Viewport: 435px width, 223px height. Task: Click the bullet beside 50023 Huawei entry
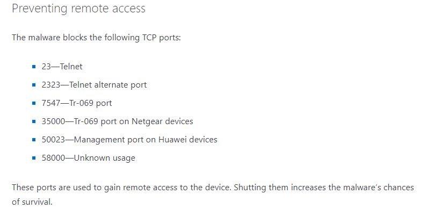[34, 139]
